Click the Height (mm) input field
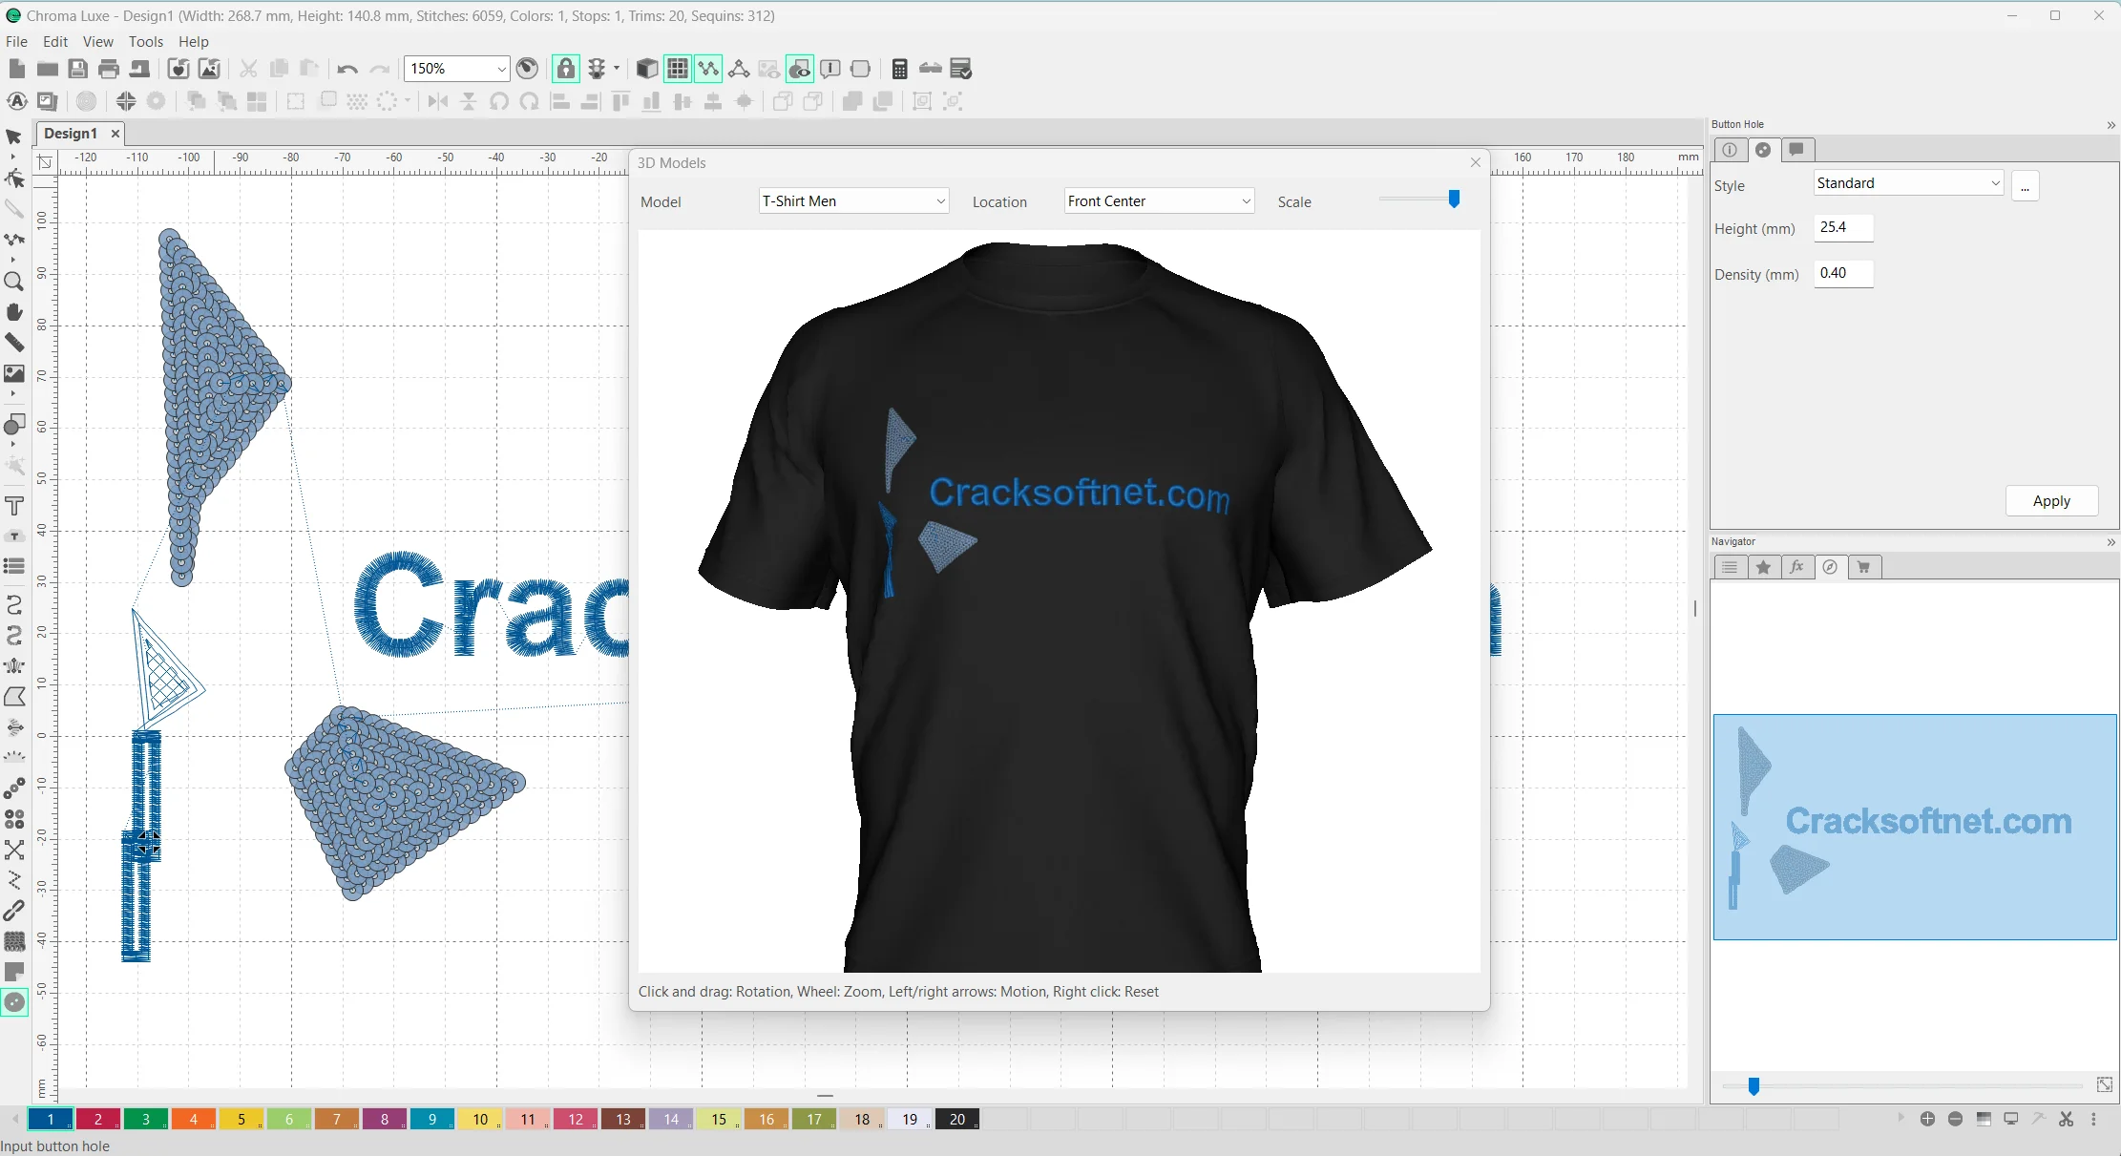Screen dimensions: 2121x1156 click(x=1843, y=227)
